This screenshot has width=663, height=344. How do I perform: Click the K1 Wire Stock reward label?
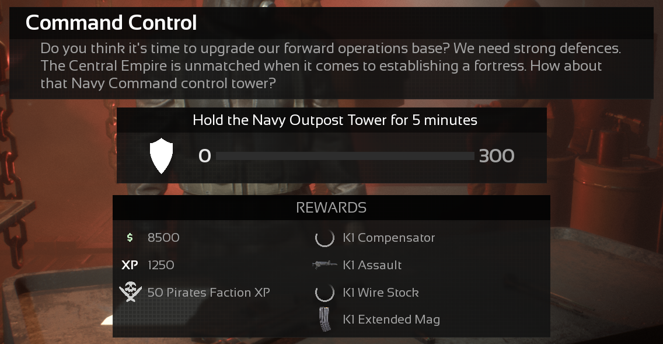tap(381, 292)
